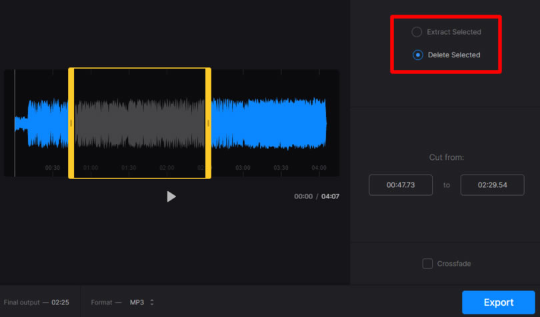Click the cut end time field 02:29.54
Image resolution: width=540 pixels, height=317 pixels.
point(492,185)
